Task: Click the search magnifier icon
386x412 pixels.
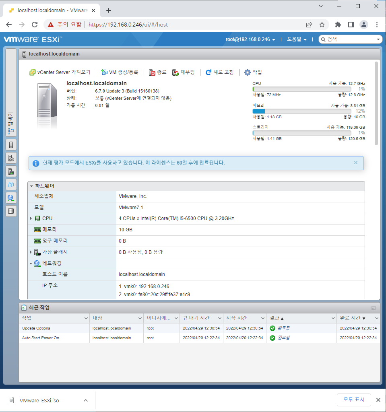Action: tap(323, 39)
